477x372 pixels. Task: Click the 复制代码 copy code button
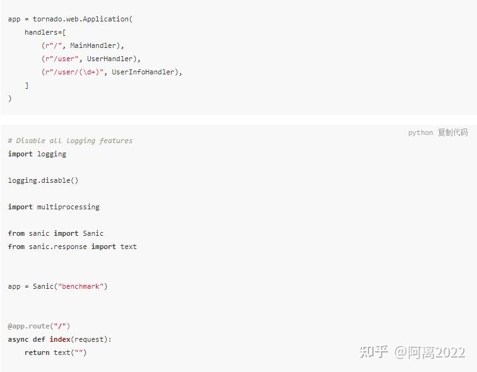tap(452, 132)
